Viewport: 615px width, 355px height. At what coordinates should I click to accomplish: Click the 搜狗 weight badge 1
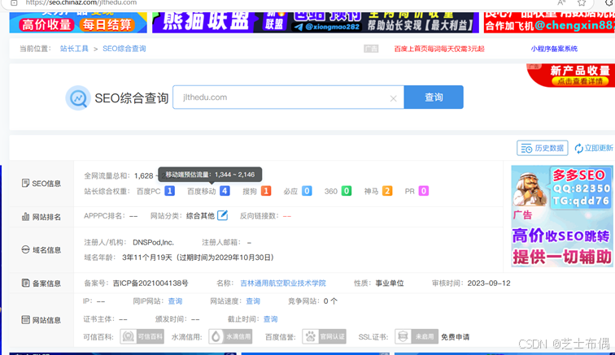coord(266,191)
